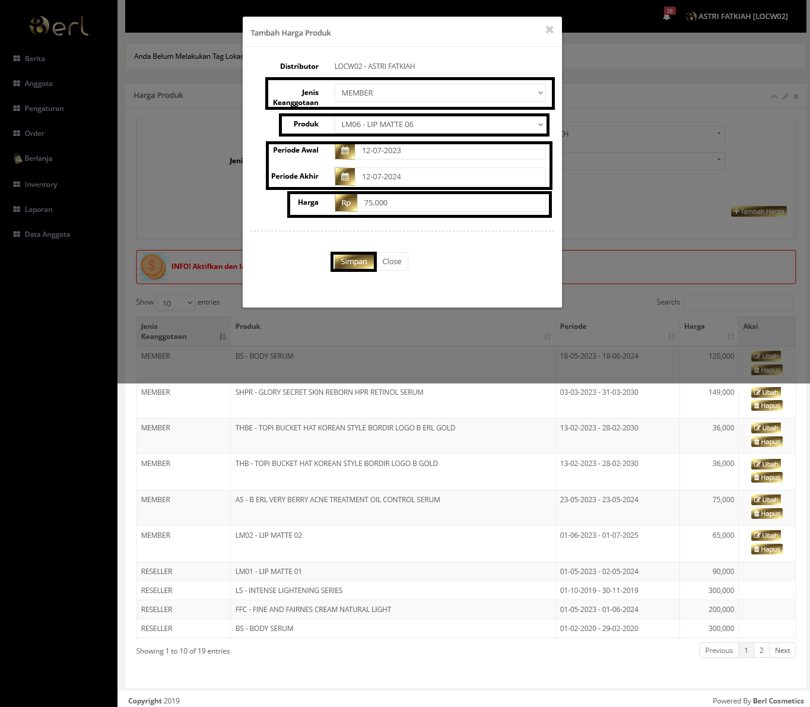
Task: Click the Tambah Harga button
Action: (758, 211)
